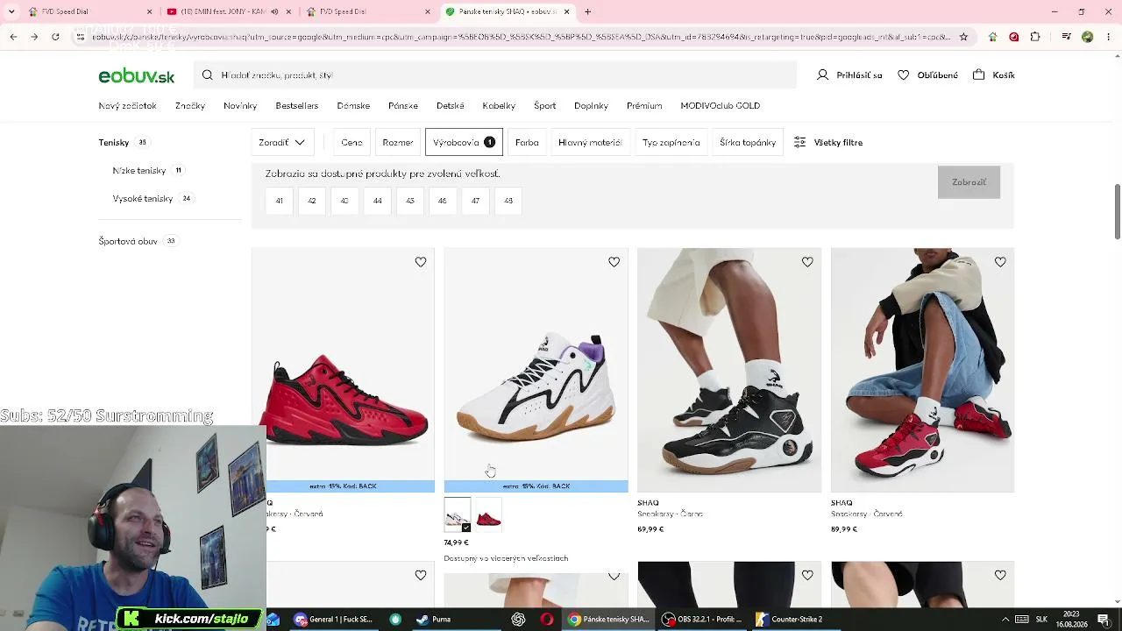This screenshot has height=631, width=1122.
Task: Favorite the red sneaker in first card
Action: point(421,262)
